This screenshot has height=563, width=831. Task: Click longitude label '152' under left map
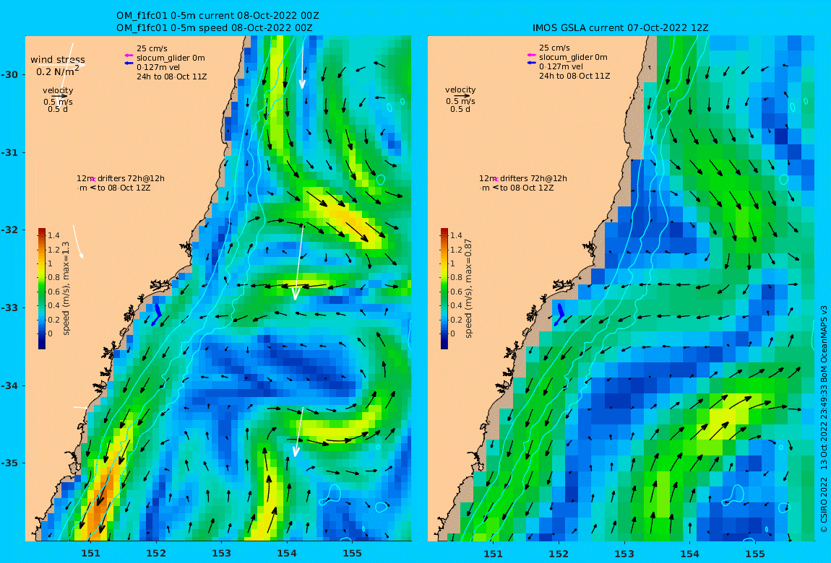click(156, 554)
